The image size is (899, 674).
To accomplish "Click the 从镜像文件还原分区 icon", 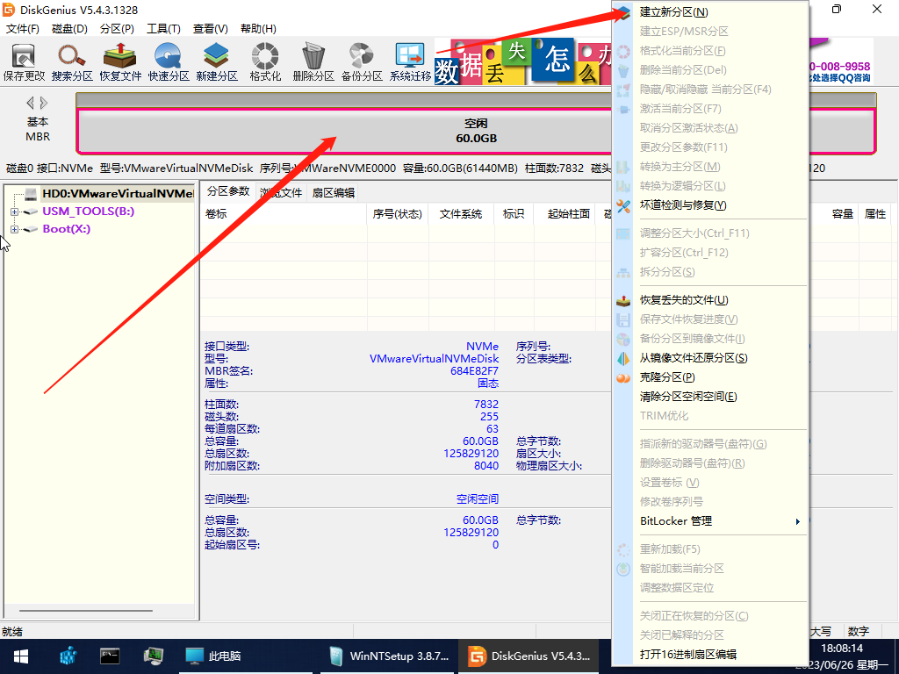I will [x=623, y=358].
